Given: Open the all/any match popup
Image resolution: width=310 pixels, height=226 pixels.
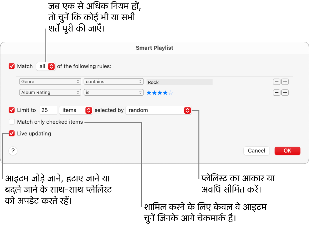Looking at the screenshot, I should (46, 66).
